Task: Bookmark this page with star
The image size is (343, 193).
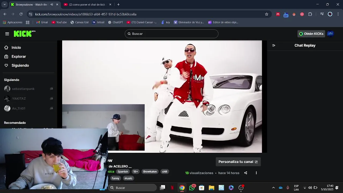Action: pyautogui.click(x=267, y=14)
